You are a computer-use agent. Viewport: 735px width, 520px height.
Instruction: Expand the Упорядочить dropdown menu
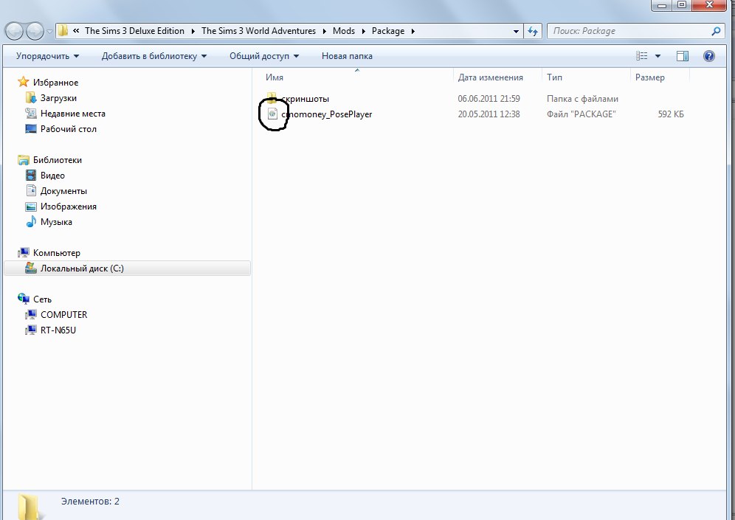tap(47, 56)
